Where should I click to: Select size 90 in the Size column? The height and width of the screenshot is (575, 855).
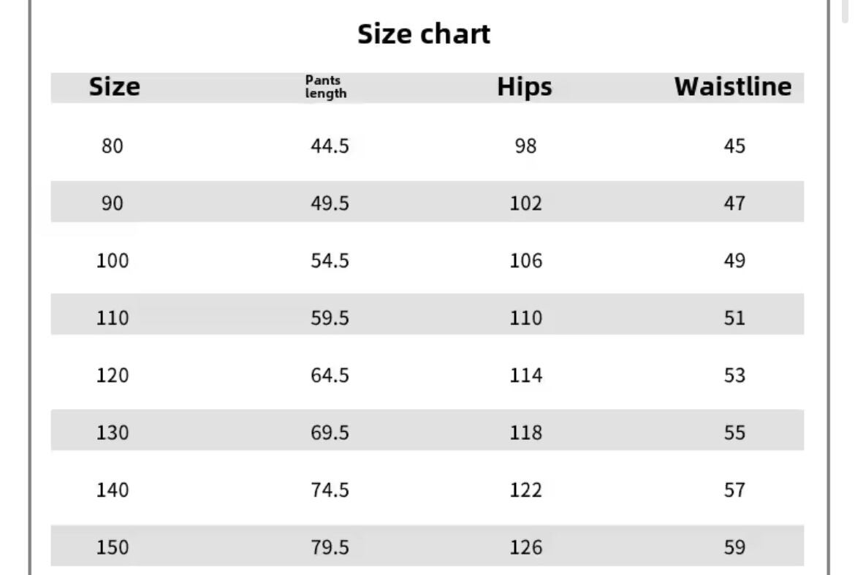113,203
